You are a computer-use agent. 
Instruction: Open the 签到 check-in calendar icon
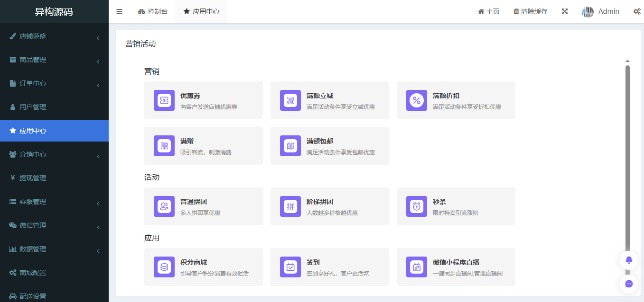tap(290, 267)
